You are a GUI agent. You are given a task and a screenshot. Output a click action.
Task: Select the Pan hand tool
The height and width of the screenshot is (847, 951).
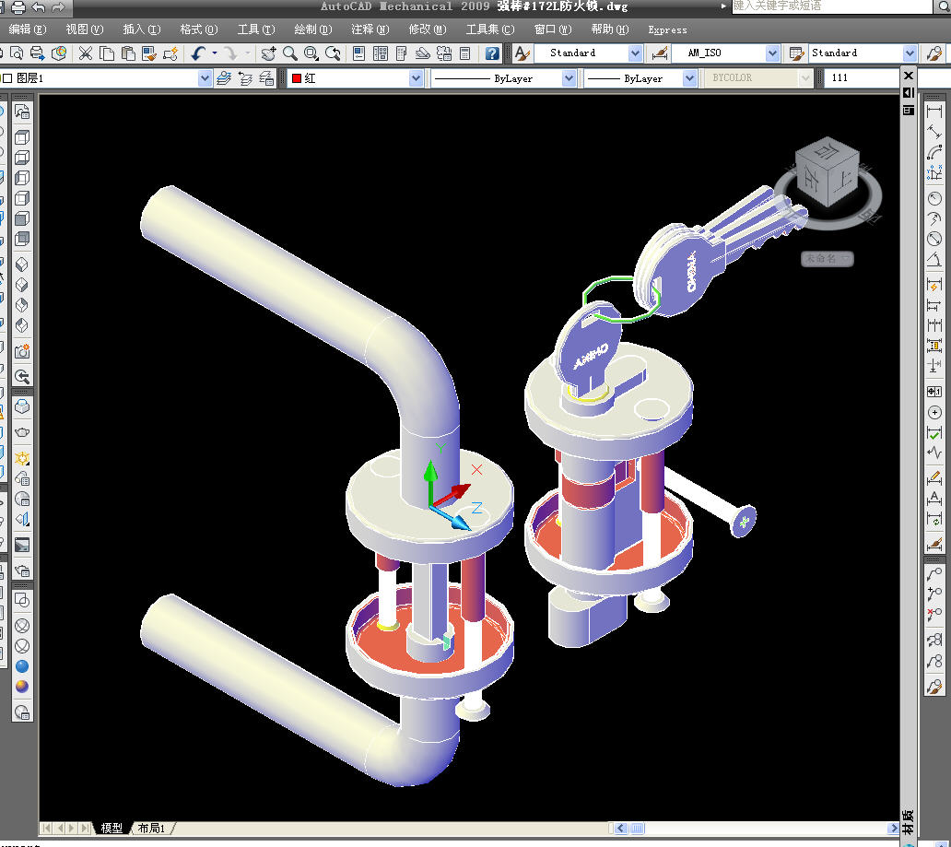pyautogui.click(x=269, y=53)
